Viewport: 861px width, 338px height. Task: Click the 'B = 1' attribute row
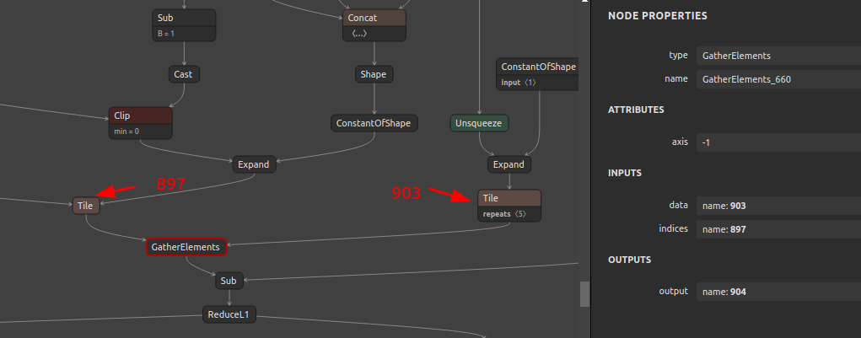[184, 34]
